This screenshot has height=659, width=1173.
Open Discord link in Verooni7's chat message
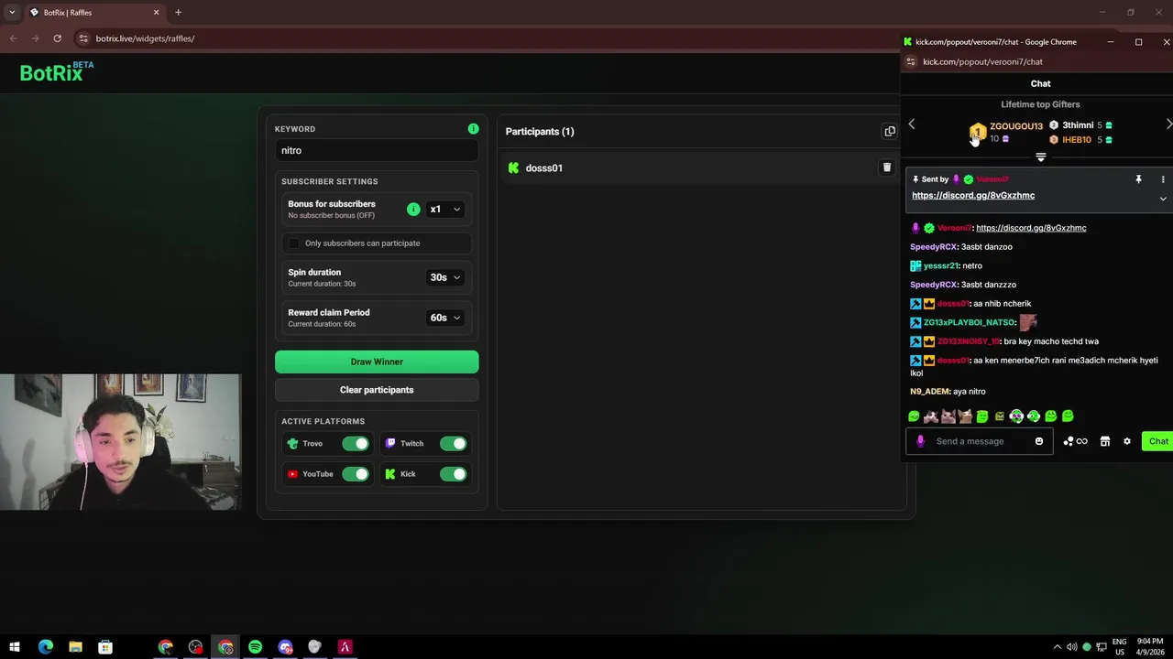1031,228
